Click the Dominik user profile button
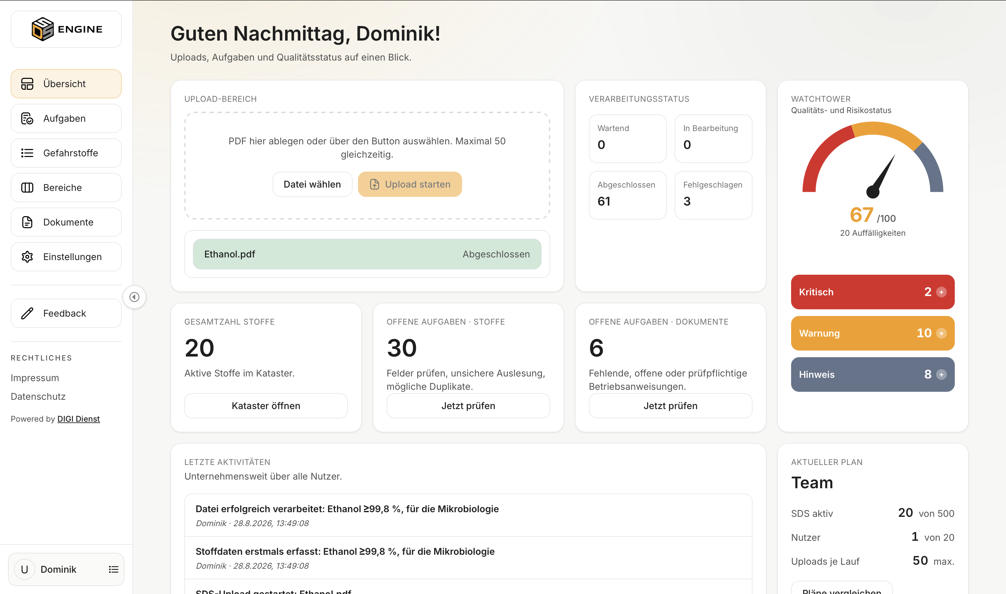Screen dimensions: 1006x594 (66, 570)
